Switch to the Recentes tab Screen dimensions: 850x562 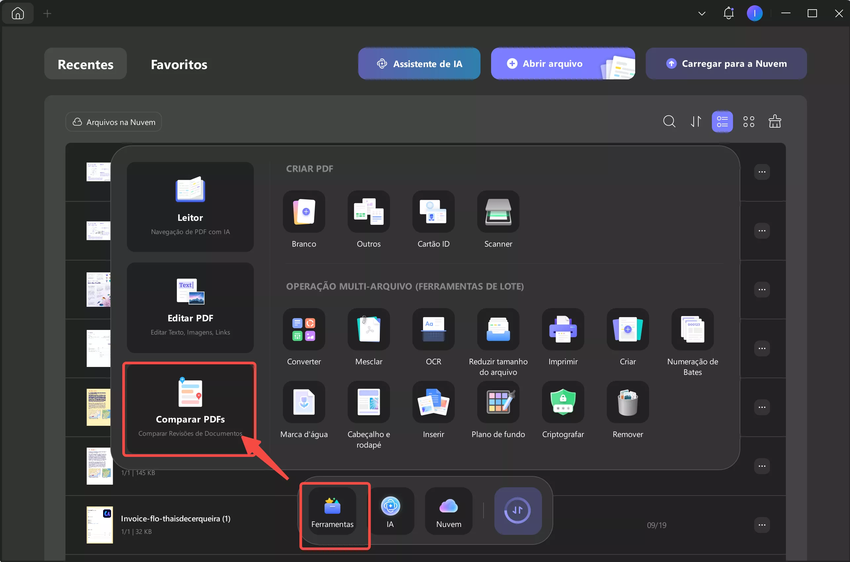[x=85, y=64]
